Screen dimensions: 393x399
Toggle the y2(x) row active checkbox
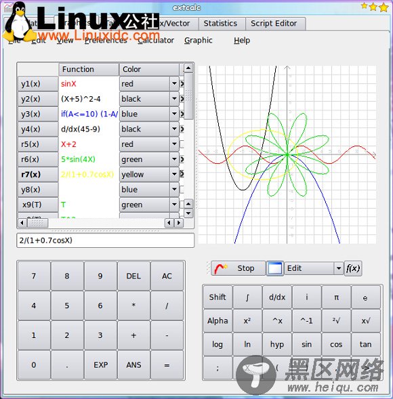pos(182,99)
